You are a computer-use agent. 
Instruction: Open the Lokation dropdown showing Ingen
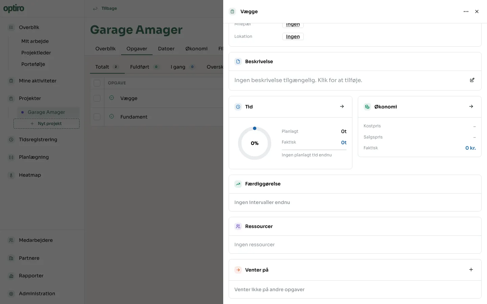293,36
